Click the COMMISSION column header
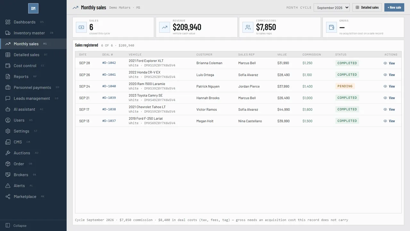This screenshot has width=410, height=231. click(312, 55)
